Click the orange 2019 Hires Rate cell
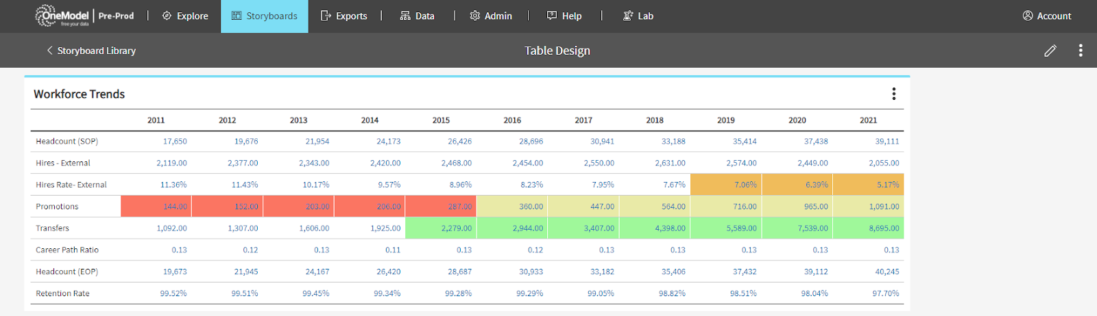Image resolution: width=1097 pixels, height=316 pixels. pos(726,185)
